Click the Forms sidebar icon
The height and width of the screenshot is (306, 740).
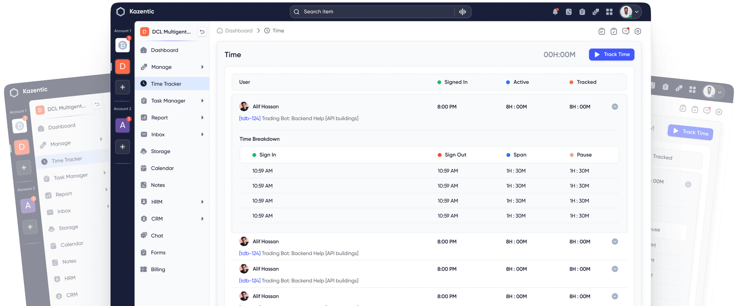(x=144, y=252)
